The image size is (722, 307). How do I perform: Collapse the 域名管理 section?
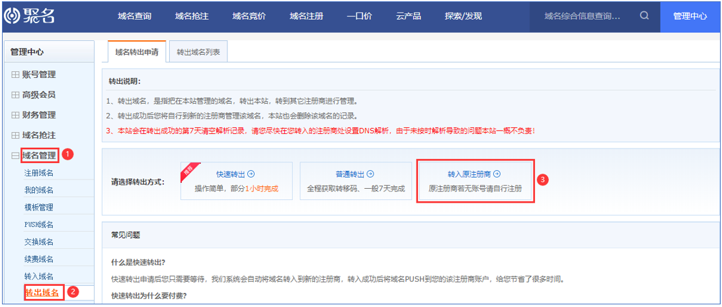pyautogui.click(x=15, y=156)
